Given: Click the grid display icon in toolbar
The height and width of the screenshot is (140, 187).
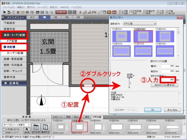Looking at the screenshot, I should [x=70, y=12].
